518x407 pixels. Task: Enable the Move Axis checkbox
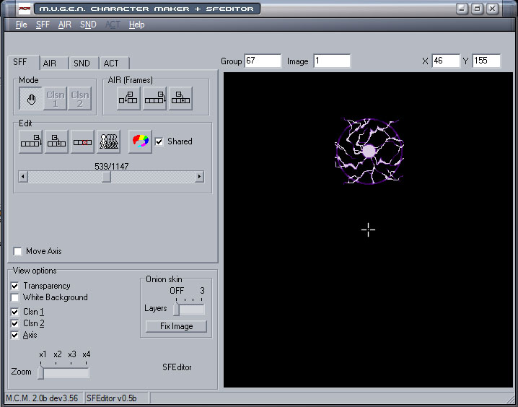18,251
